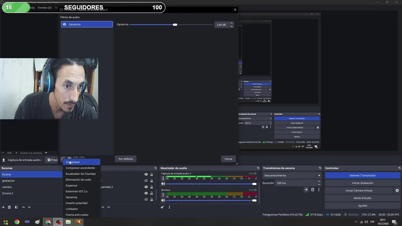
Task: Open File Explorer from the taskbar
Action: pos(68,222)
